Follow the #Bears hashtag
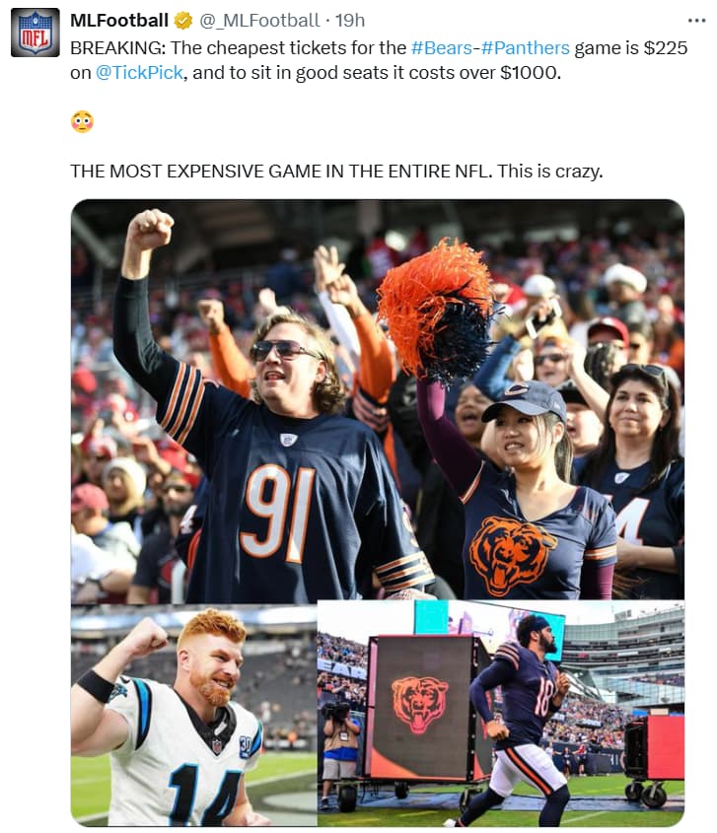 tap(442, 48)
